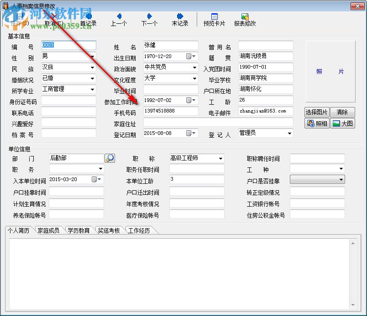Viewport: 367px width, 316px height.
Task: Expand the 民族 ethnicity dropdown
Action: point(93,68)
